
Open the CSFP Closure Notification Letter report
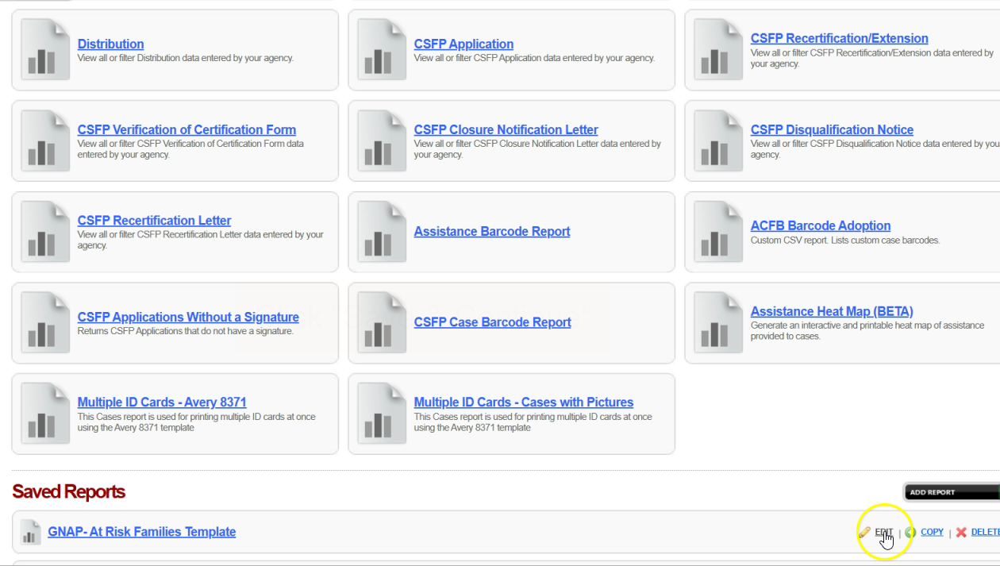coord(506,129)
